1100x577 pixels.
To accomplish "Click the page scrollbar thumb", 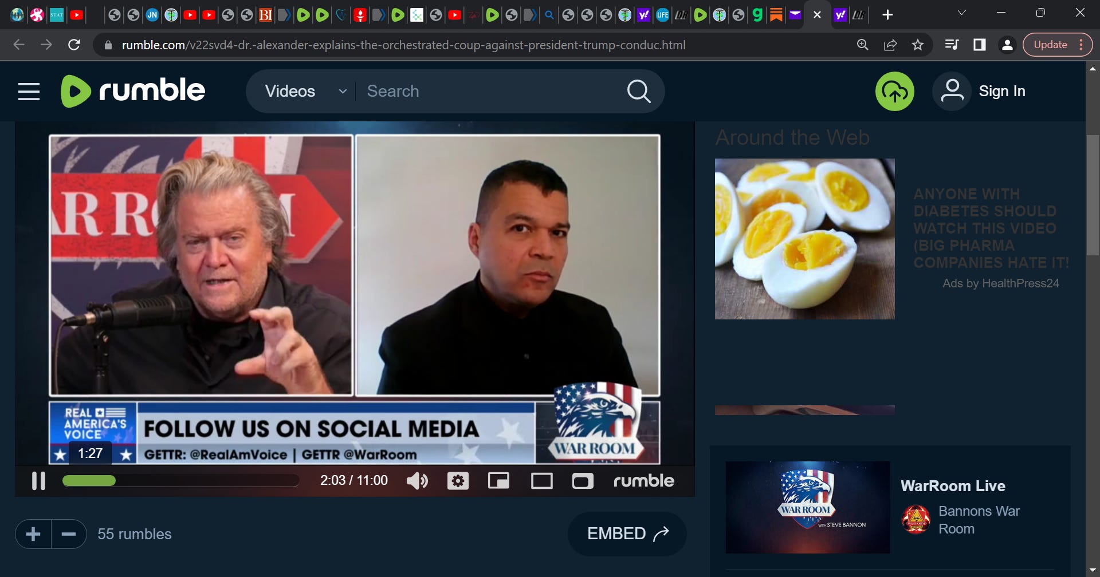I will 1093,195.
